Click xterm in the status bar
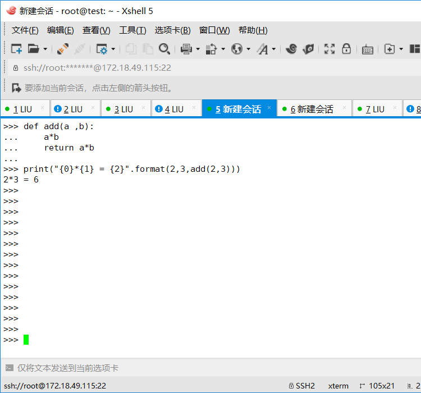The width and height of the screenshot is (421, 393). (338, 386)
